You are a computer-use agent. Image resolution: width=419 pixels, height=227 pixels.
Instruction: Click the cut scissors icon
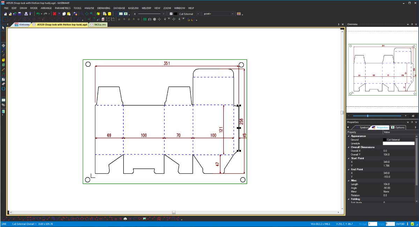point(59,14)
